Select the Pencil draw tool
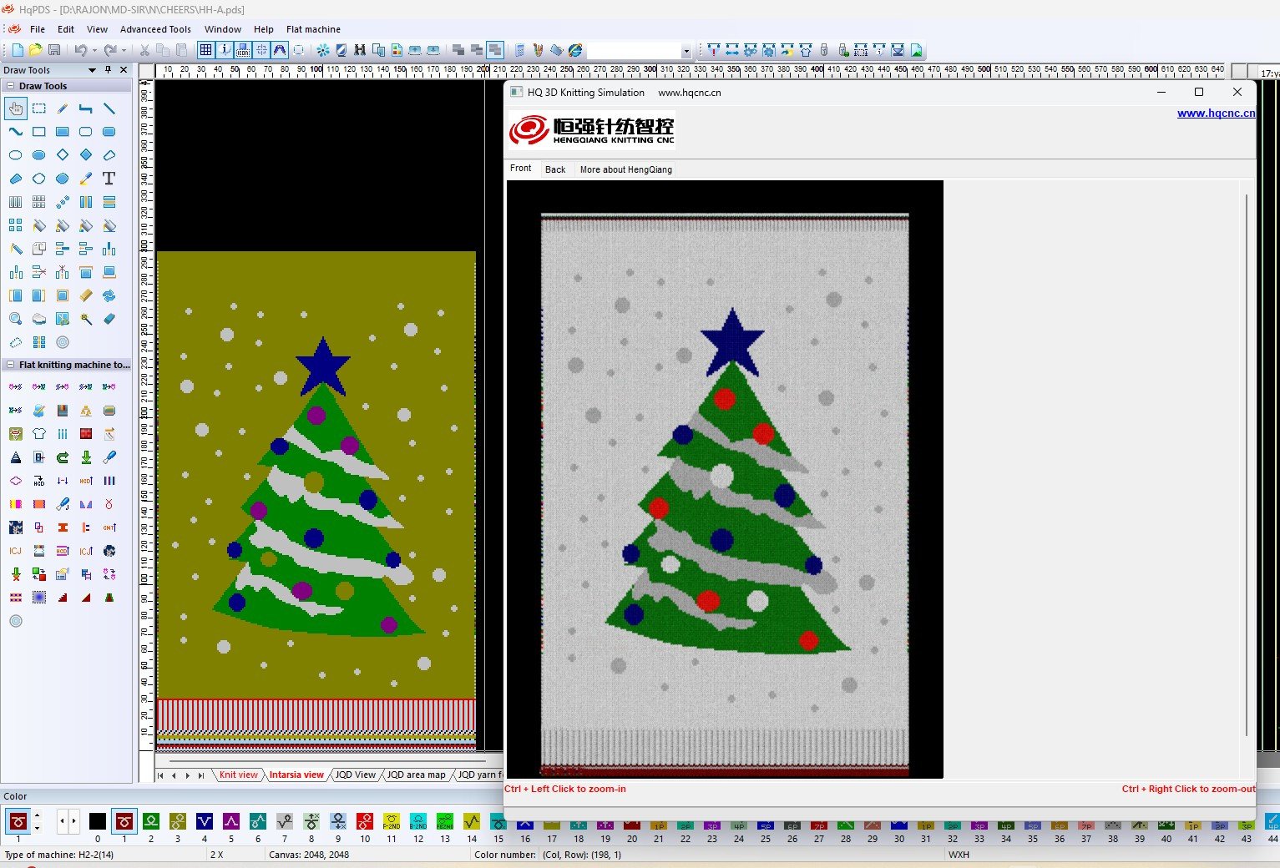Viewport: 1280px width, 868px height. click(x=63, y=108)
